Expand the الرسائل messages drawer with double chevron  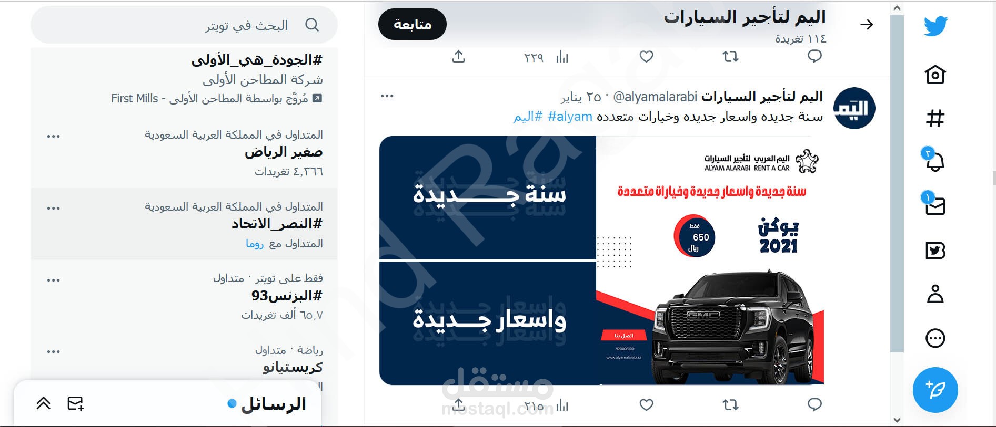[44, 403]
